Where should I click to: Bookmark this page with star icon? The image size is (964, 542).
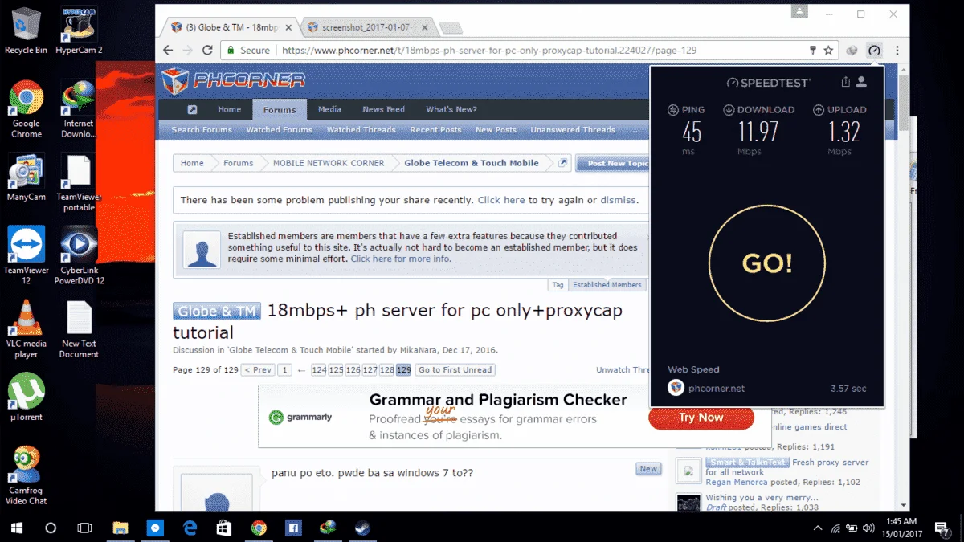828,50
